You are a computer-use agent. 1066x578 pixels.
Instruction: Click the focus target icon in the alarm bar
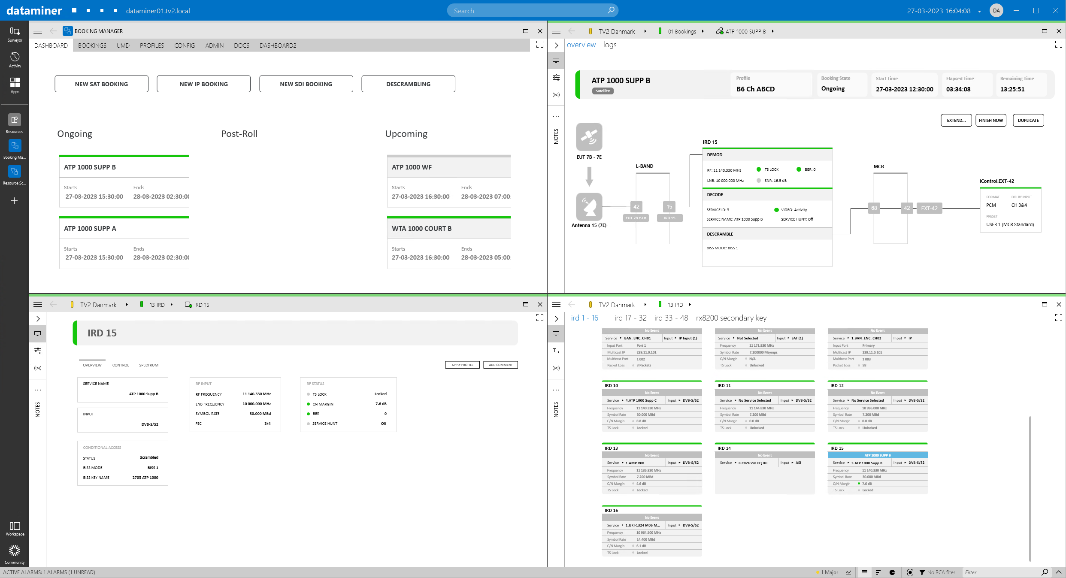910,572
